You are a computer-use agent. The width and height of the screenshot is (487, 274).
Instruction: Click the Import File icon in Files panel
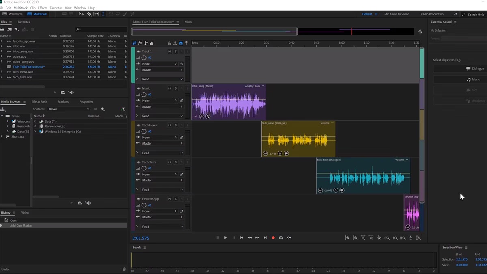9,29
